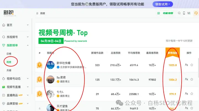Sort by 最高推荐数 column header
The width and height of the screenshot is (199, 111).
point(152,53)
